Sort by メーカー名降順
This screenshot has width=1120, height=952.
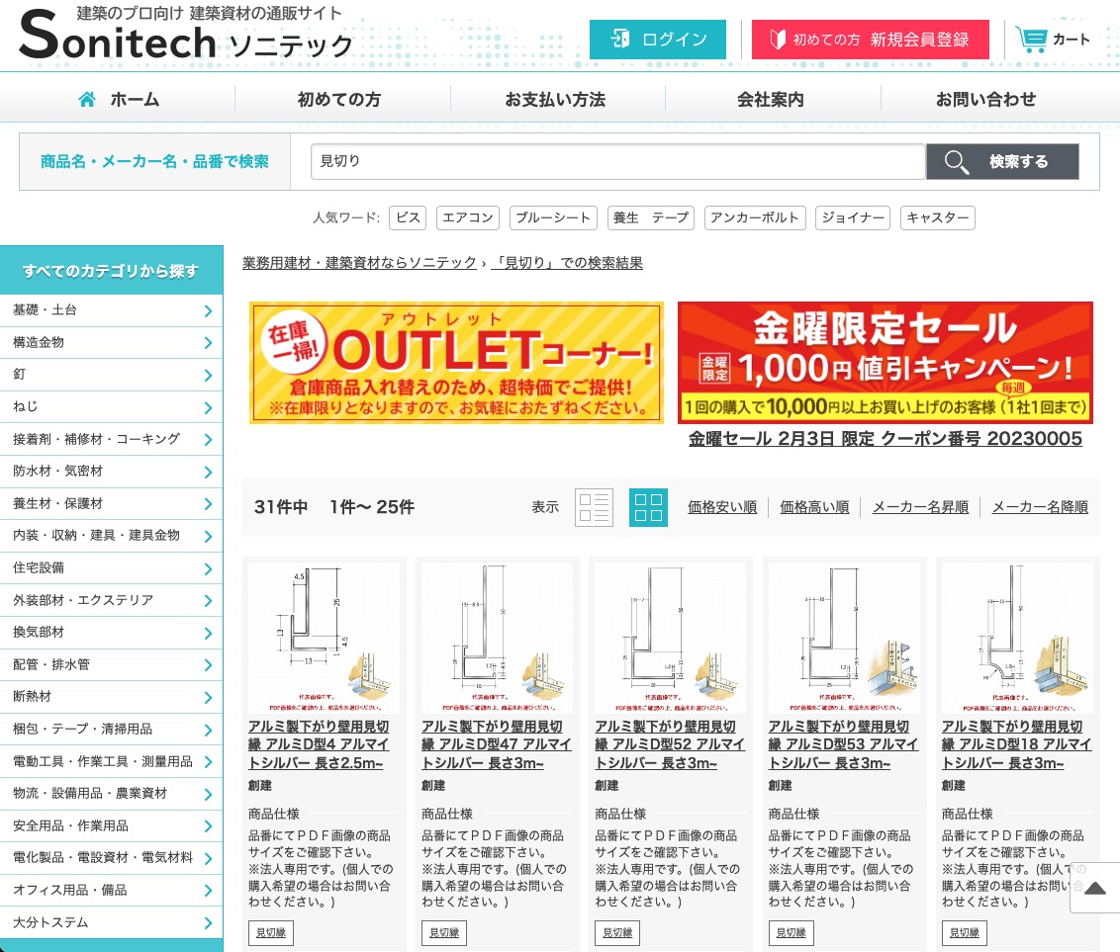[1040, 507]
